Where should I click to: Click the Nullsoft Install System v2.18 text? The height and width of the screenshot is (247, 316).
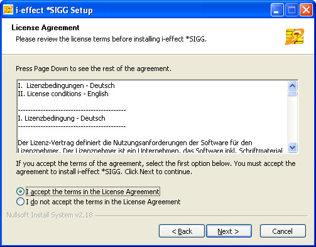point(50,215)
